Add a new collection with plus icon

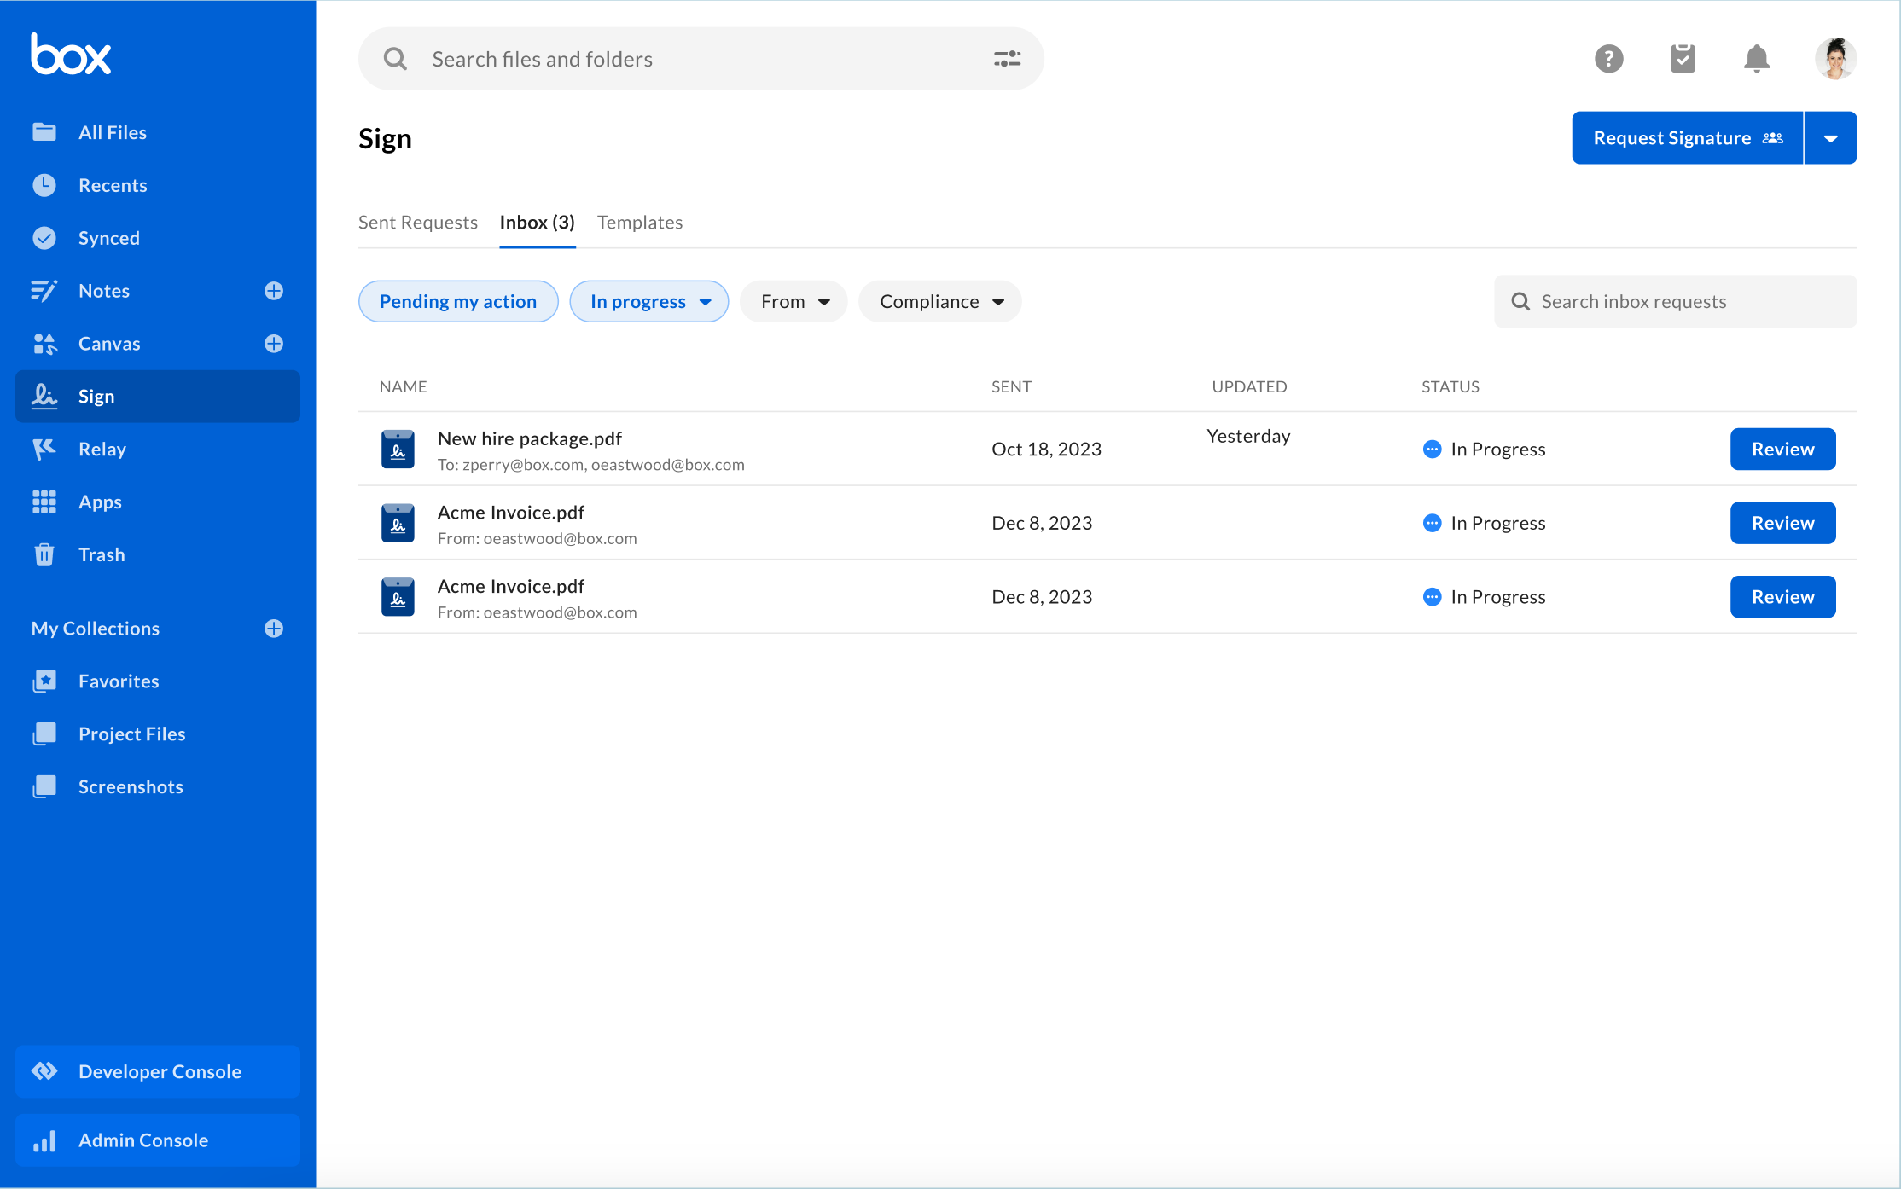pos(274,629)
